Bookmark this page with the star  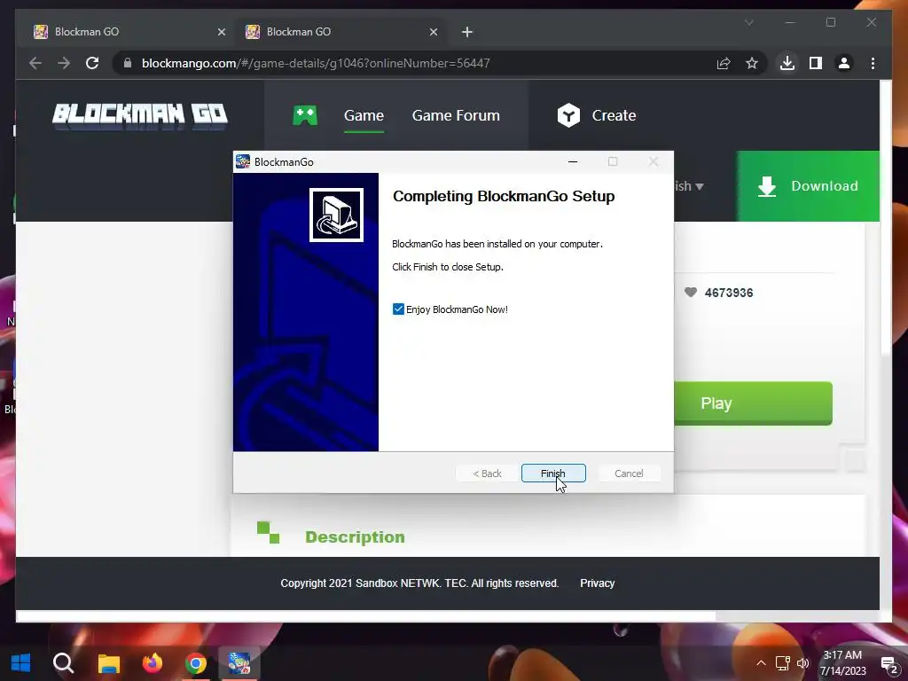coord(752,63)
